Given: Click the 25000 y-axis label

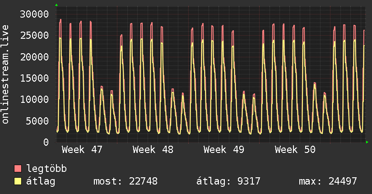Looking at the screenshot, I should (x=34, y=35).
